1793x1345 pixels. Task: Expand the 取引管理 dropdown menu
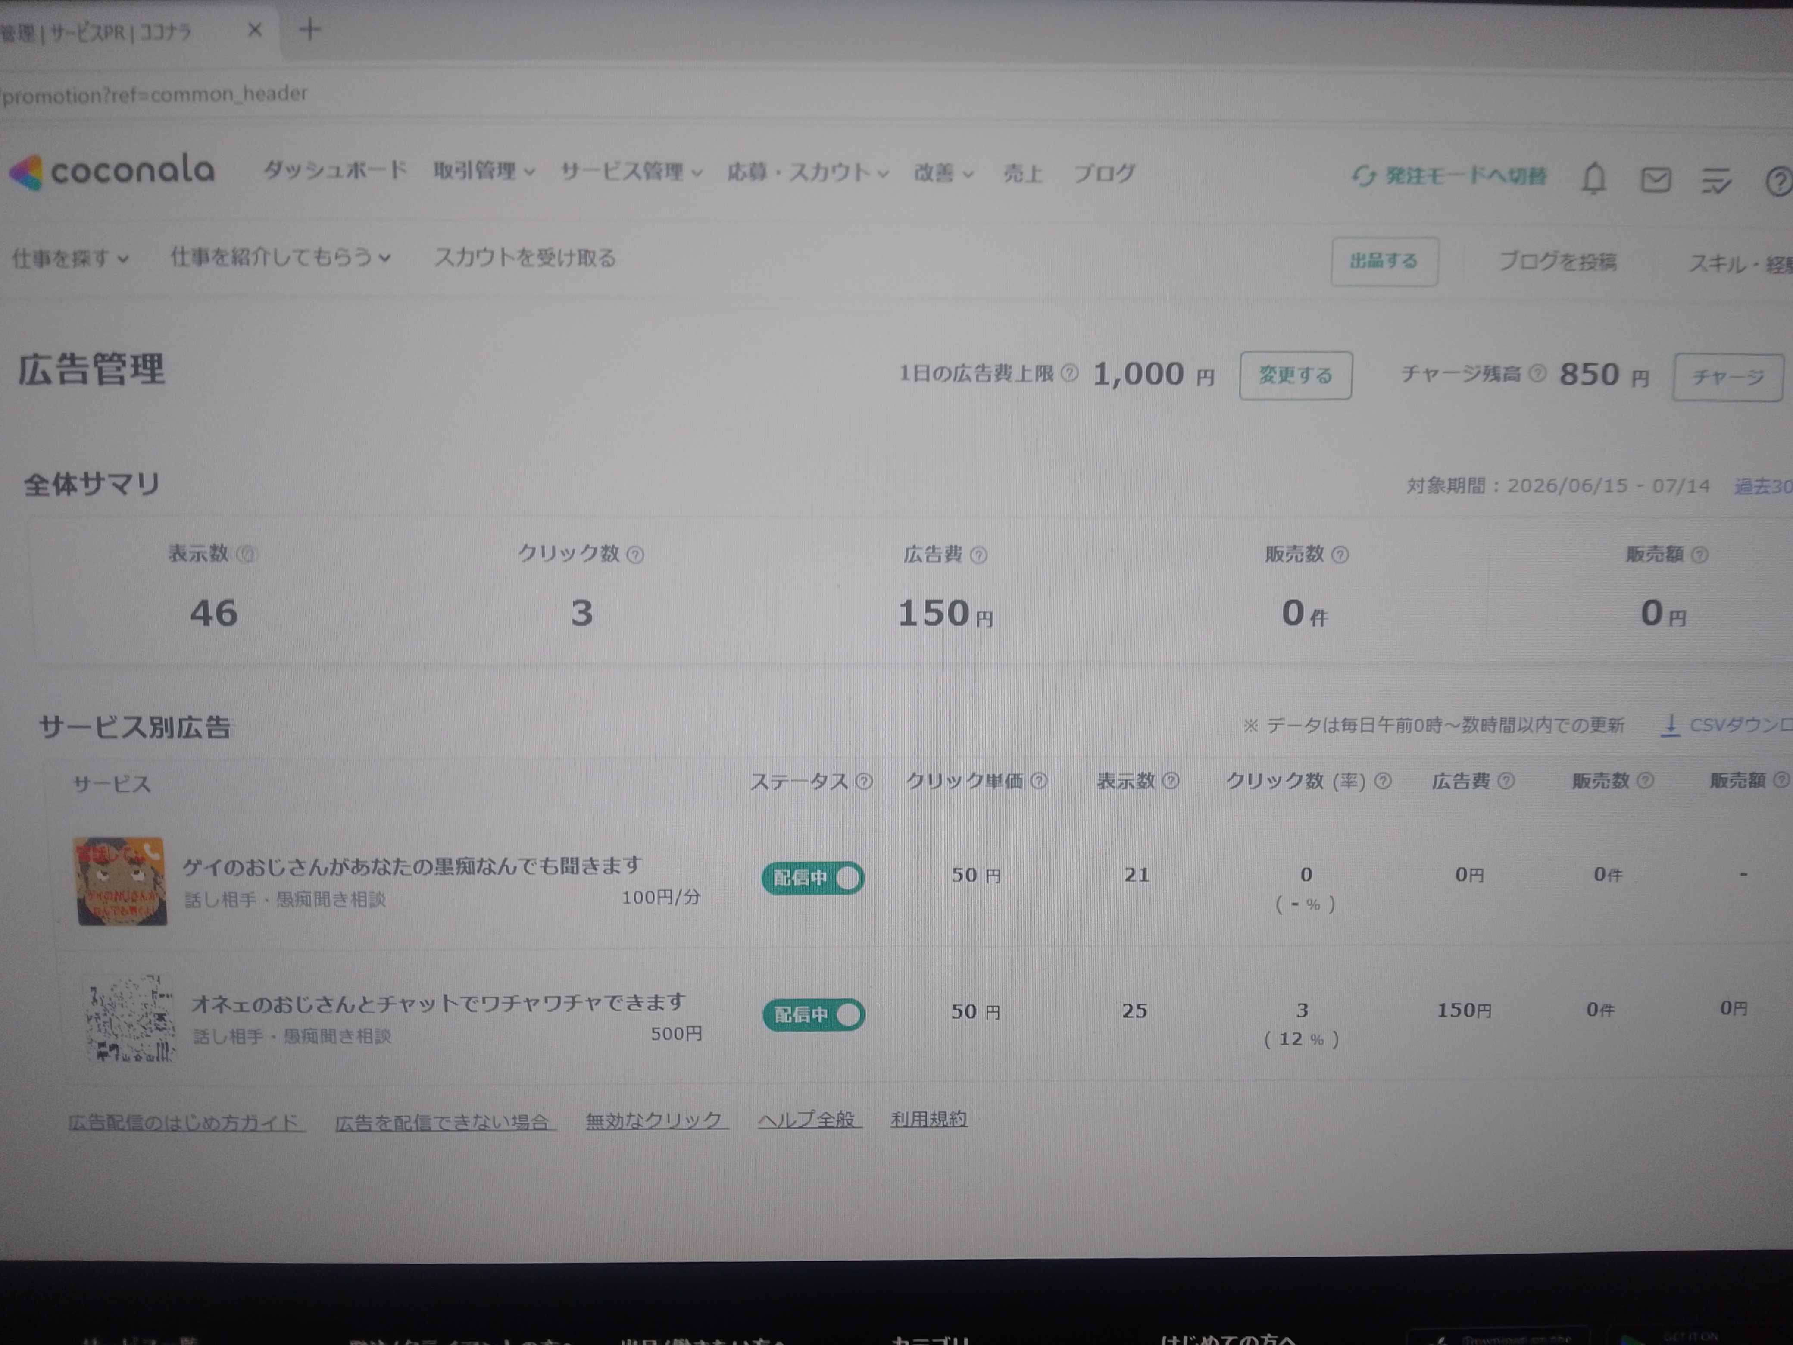tap(484, 171)
